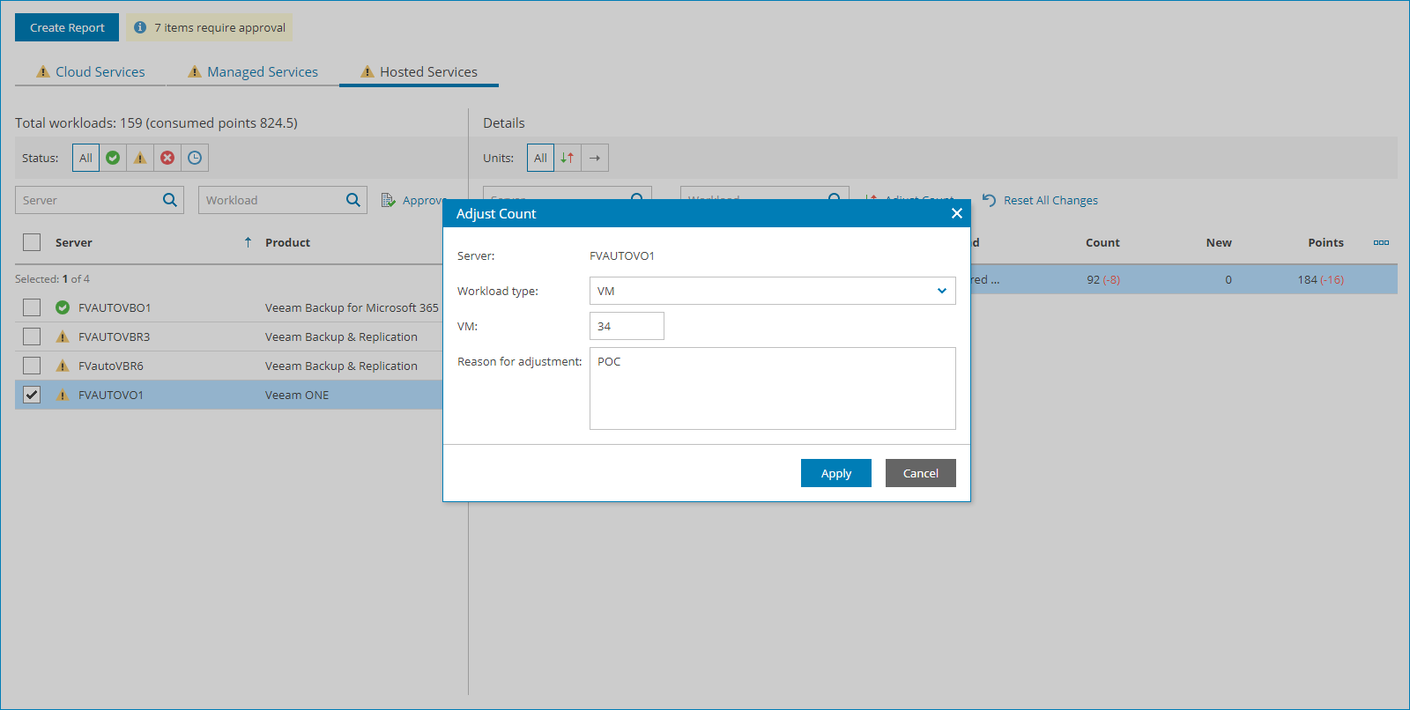Image resolution: width=1410 pixels, height=710 pixels.
Task: Click Managed Services tab warning icon
Action: coord(194,71)
